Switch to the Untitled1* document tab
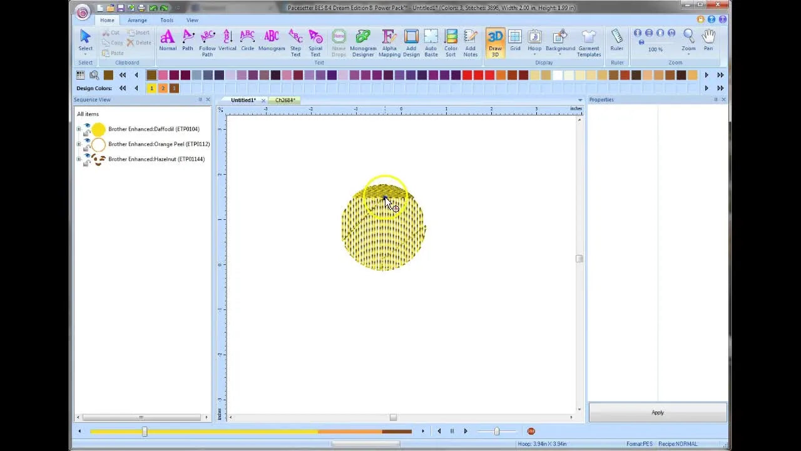Screen dimensions: 801x451 point(243,100)
